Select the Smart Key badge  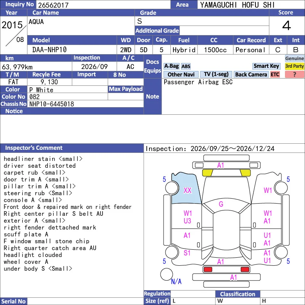coord(266,66)
